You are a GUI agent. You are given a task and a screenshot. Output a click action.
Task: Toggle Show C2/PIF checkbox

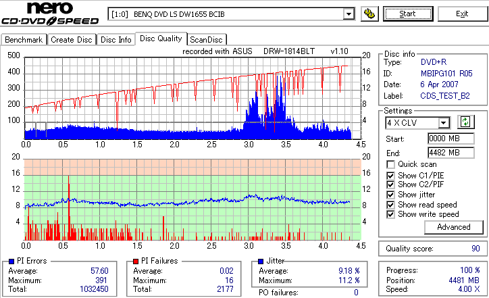click(x=390, y=184)
